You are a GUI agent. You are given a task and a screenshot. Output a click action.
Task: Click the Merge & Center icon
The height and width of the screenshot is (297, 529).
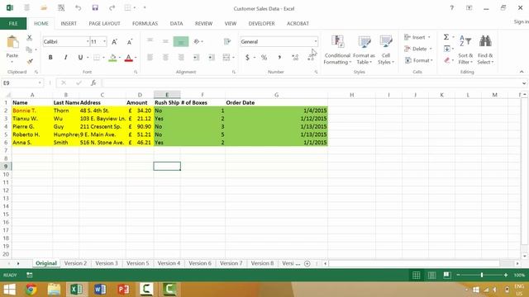226,58
